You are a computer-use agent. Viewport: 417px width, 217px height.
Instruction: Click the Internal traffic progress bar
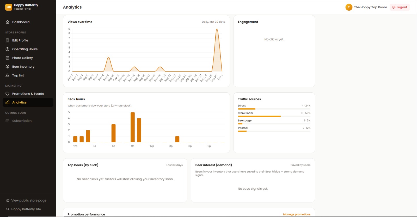coord(274,131)
